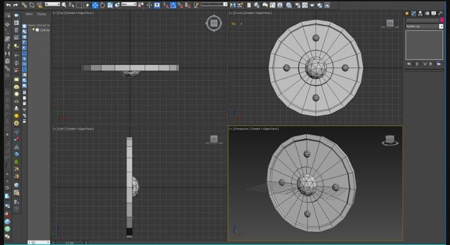Open the Material Editor icon

point(289,5)
